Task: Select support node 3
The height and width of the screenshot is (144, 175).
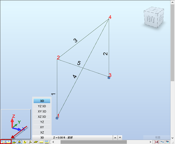Action: point(109,77)
